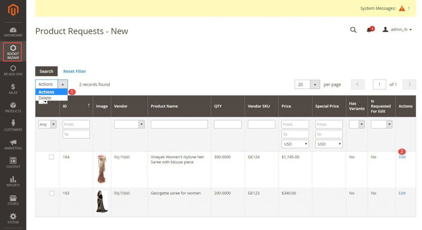
Task: Click system messages count link
Action: click(x=408, y=8)
